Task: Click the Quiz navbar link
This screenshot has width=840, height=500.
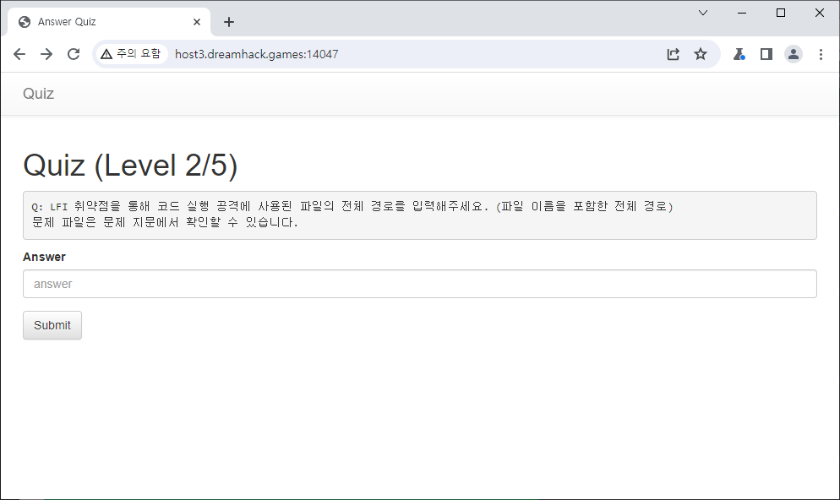Action: (x=38, y=94)
